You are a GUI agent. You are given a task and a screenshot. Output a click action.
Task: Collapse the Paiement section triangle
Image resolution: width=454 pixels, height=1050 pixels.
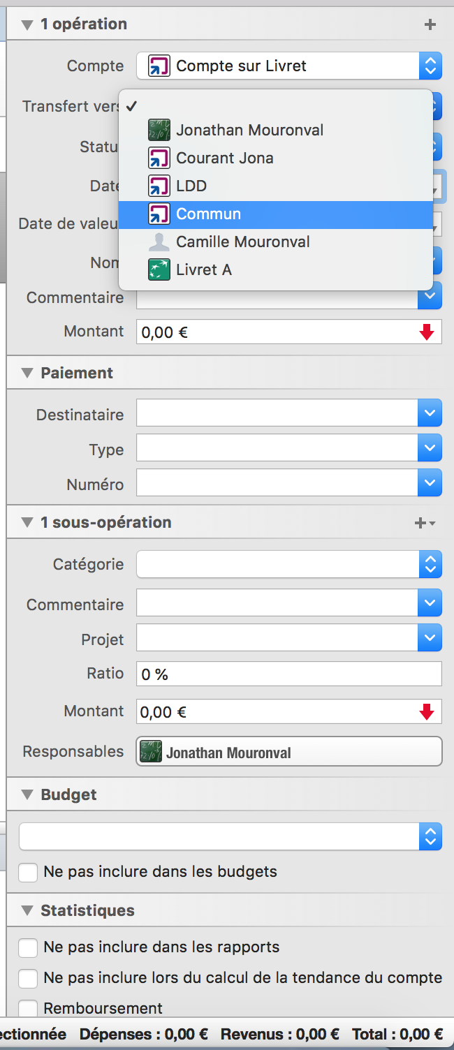coord(27,374)
